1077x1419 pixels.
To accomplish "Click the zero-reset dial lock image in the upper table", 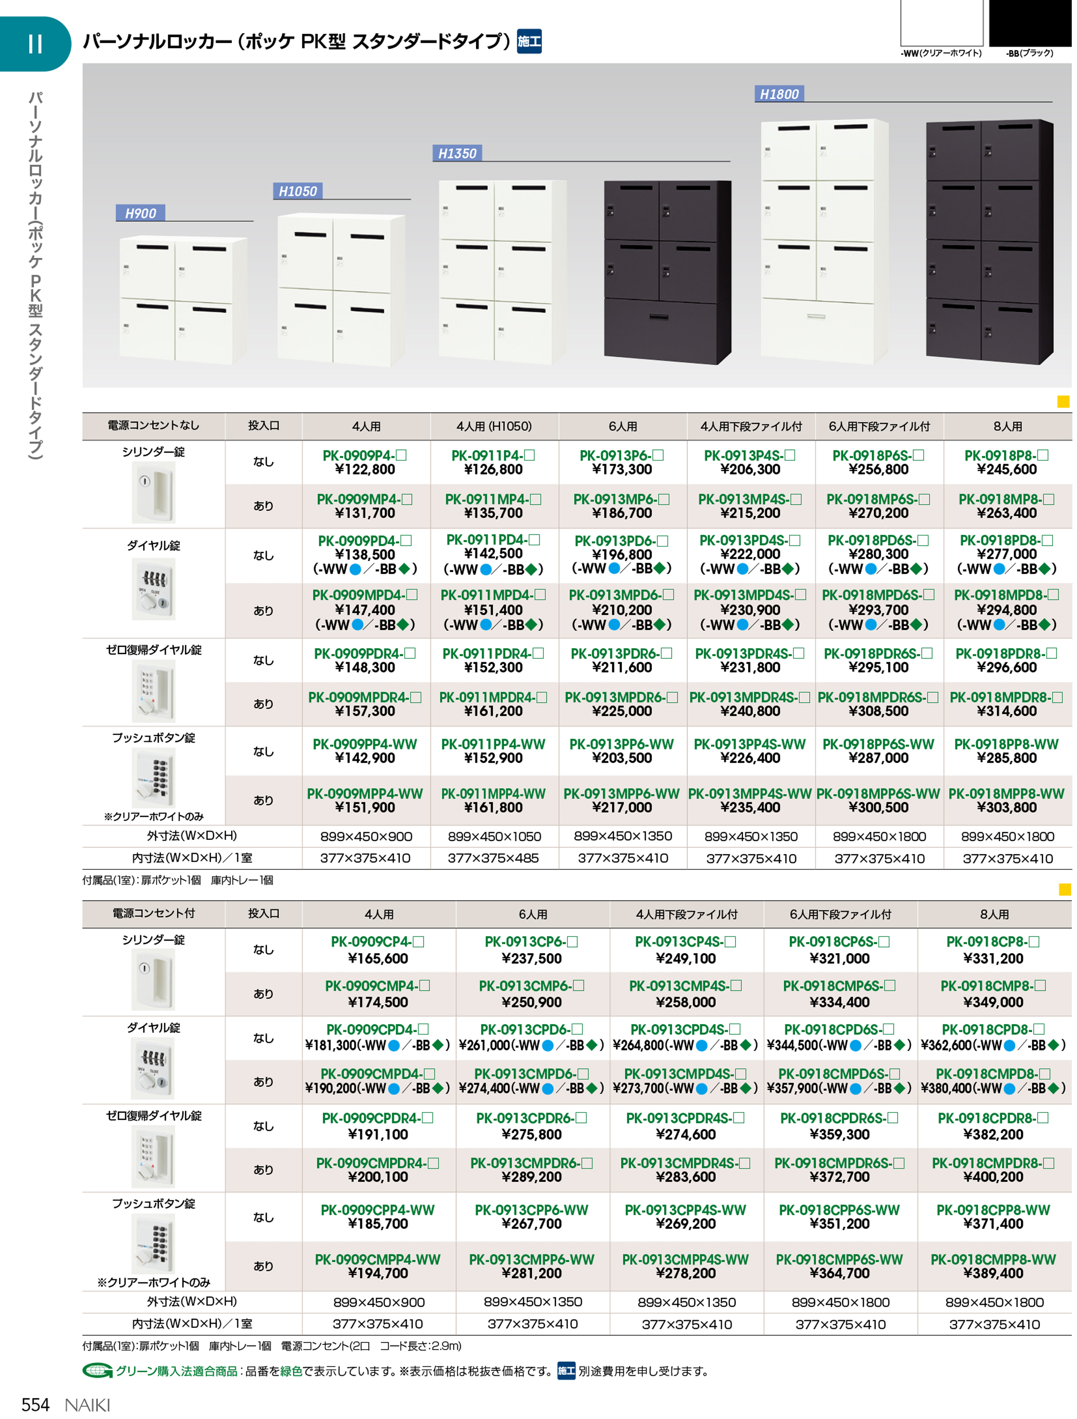I will click(153, 691).
